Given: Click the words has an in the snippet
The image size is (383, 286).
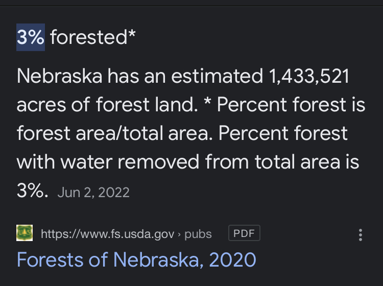Looking at the screenshot, I should coord(136,76).
